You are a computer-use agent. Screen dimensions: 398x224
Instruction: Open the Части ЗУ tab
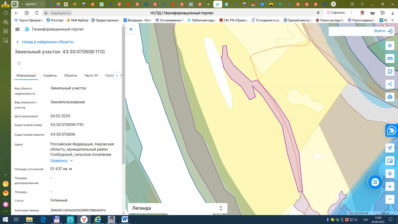point(91,75)
